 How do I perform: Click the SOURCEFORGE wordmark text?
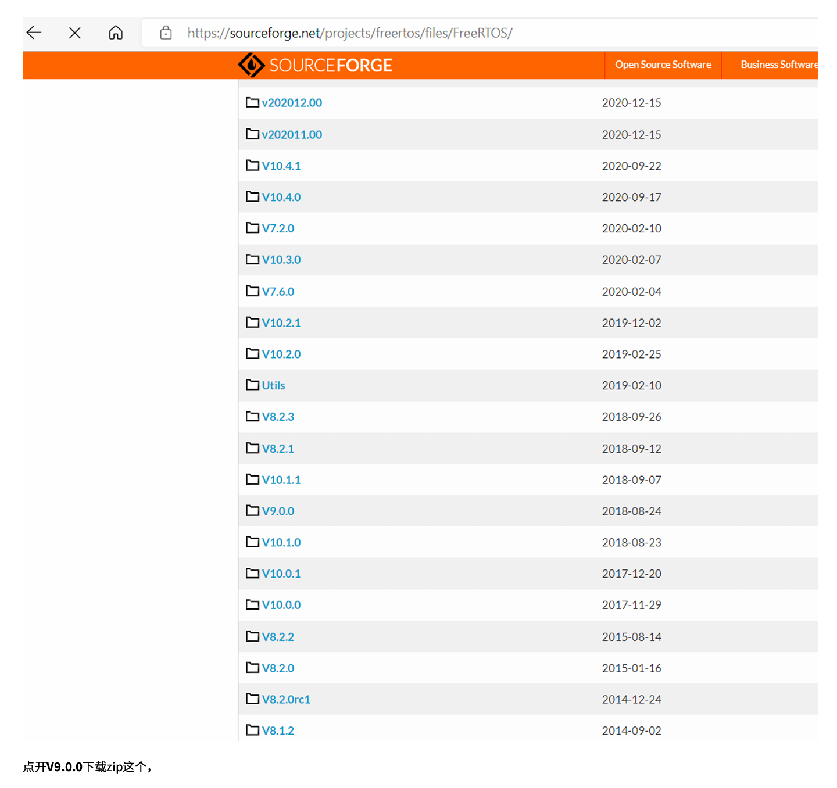331,65
